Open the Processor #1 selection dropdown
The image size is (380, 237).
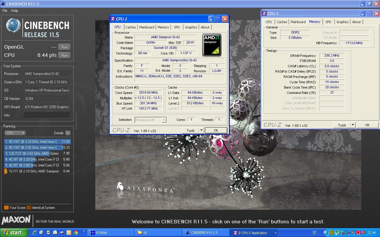point(151,120)
